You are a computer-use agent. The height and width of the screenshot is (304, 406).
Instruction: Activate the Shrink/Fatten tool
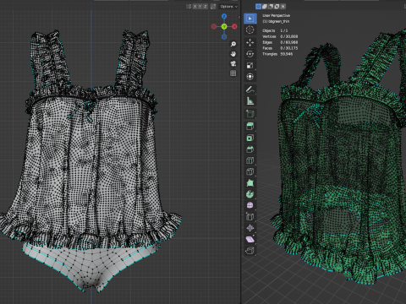tap(250, 228)
